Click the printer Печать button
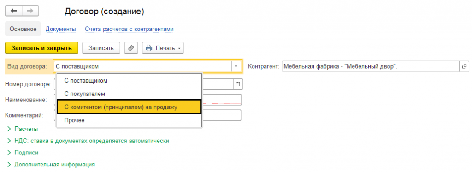This screenshot has height=172, width=472. tap(163, 48)
